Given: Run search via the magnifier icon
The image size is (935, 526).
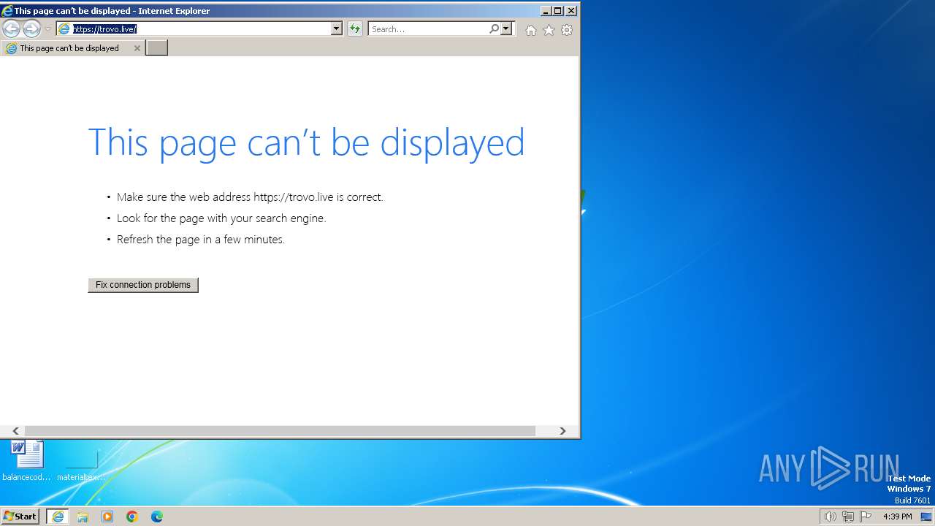Looking at the screenshot, I should 495,28.
